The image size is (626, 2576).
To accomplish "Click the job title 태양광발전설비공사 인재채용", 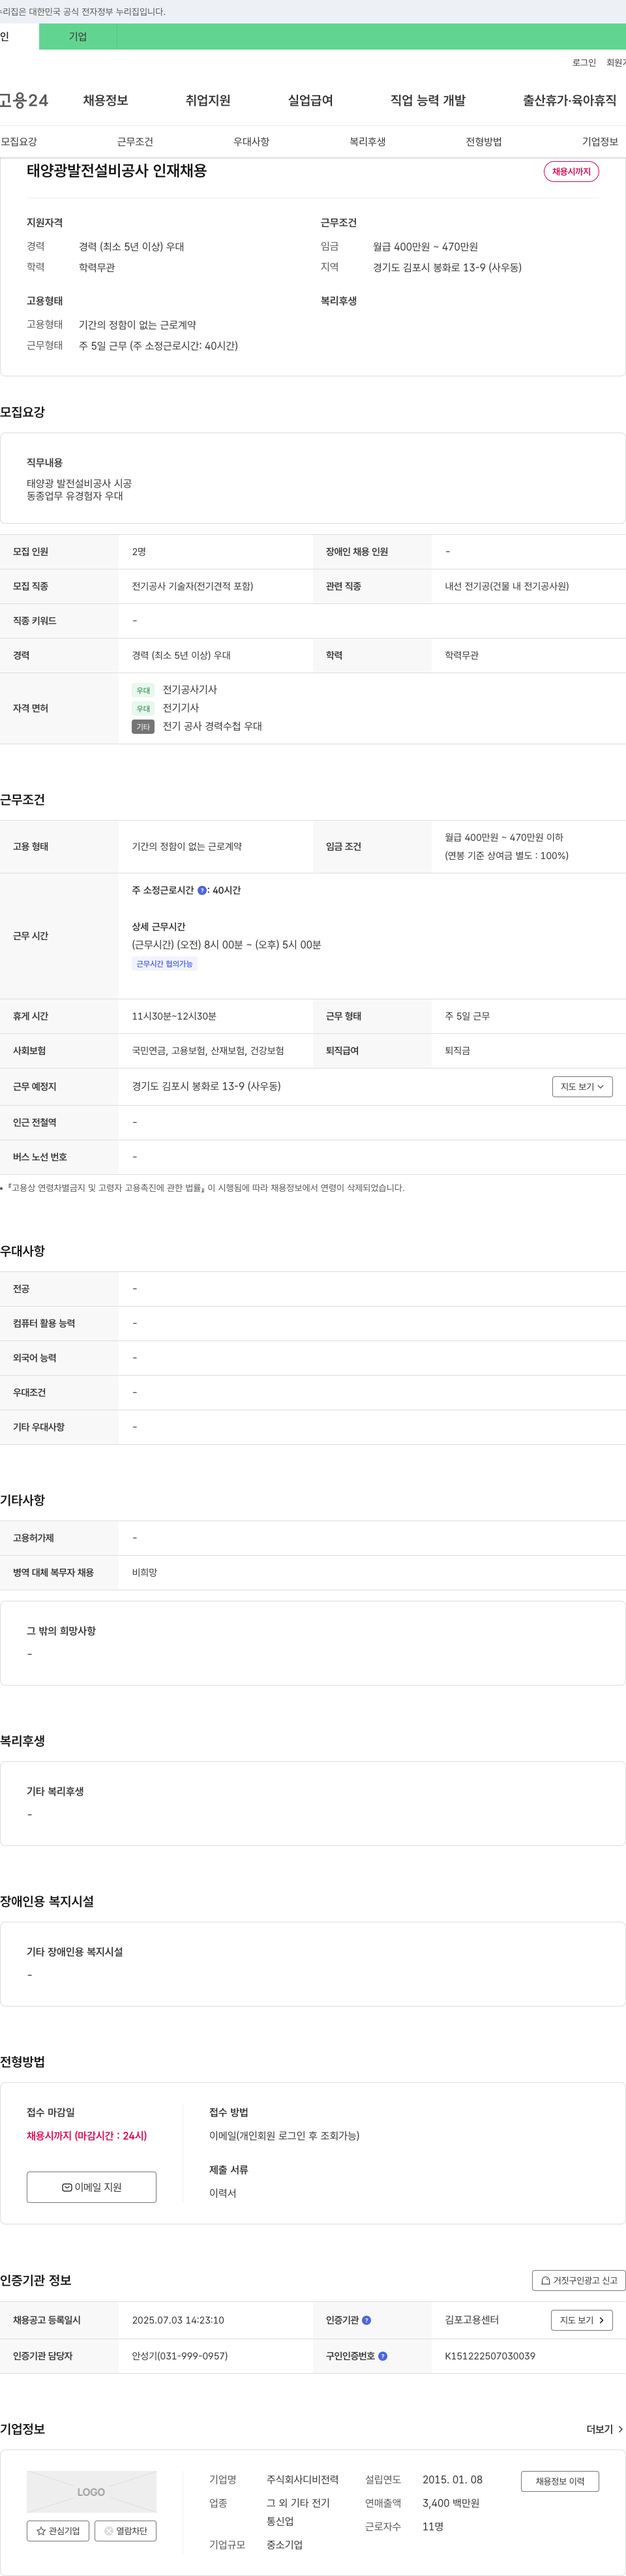I will point(117,171).
